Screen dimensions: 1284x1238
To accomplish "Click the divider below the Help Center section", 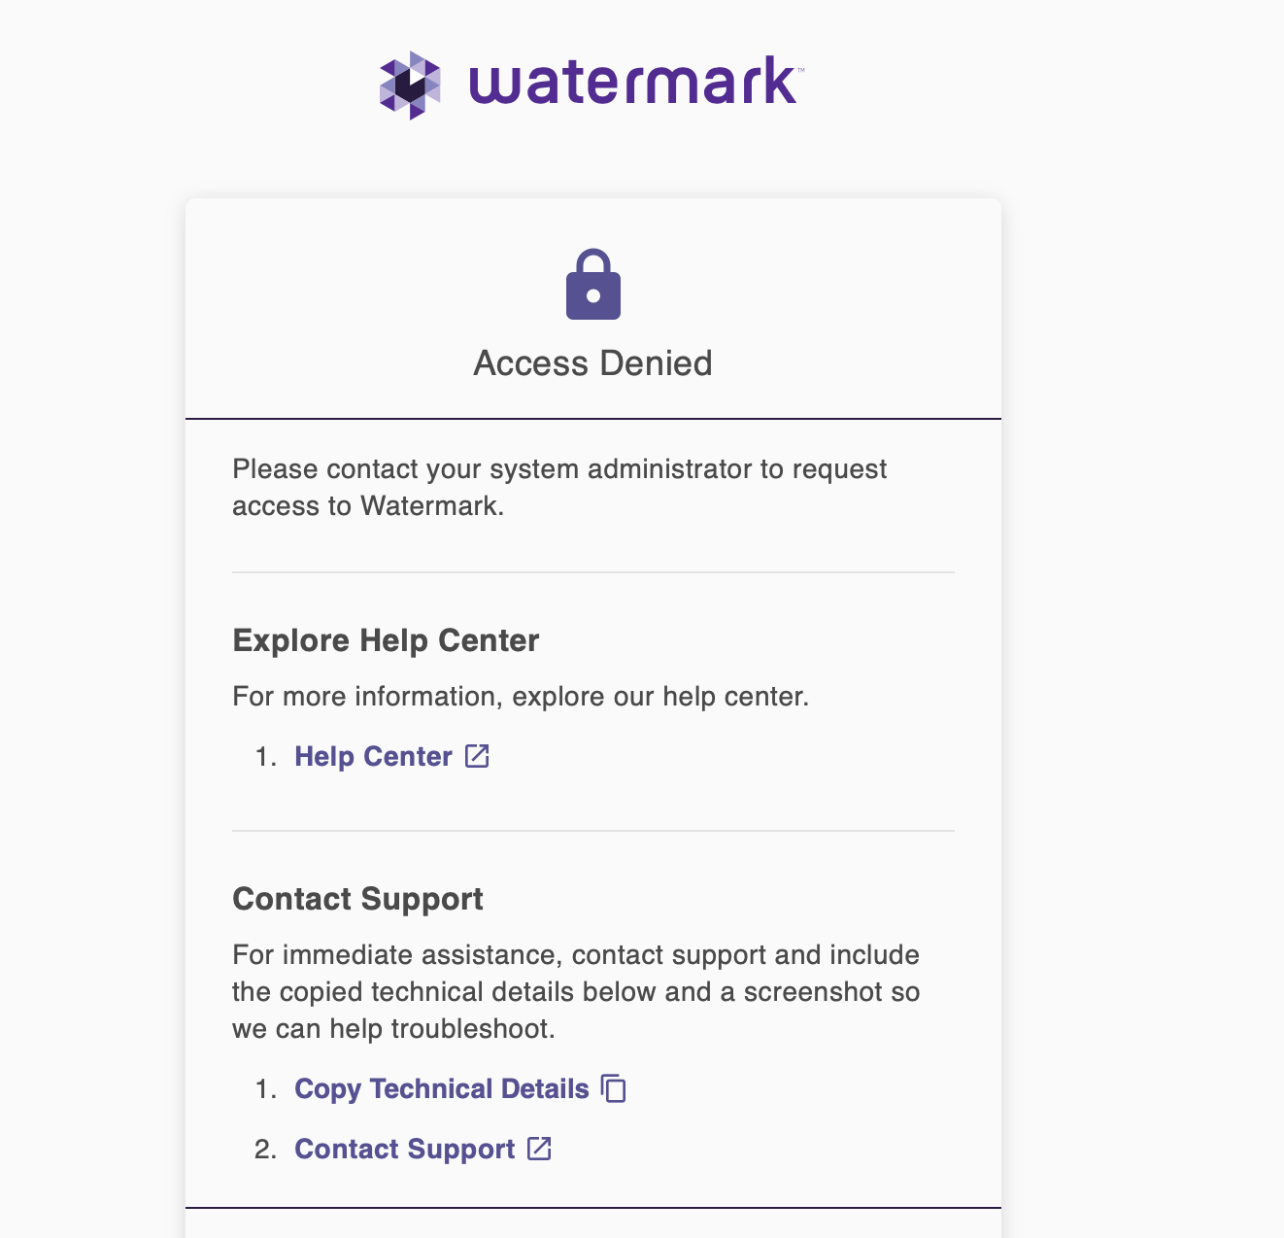I will point(592,831).
